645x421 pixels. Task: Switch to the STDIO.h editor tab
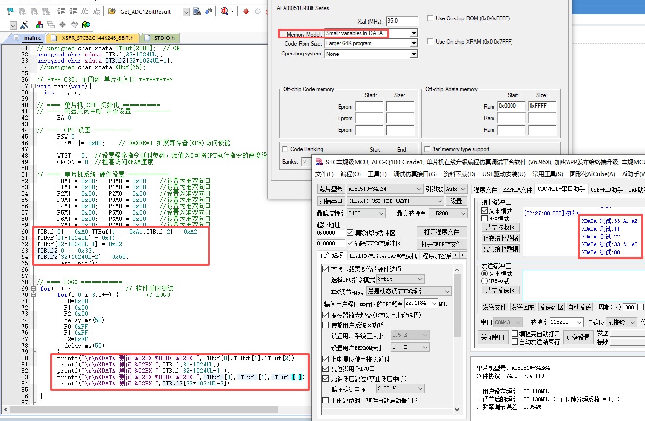point(160,38)
